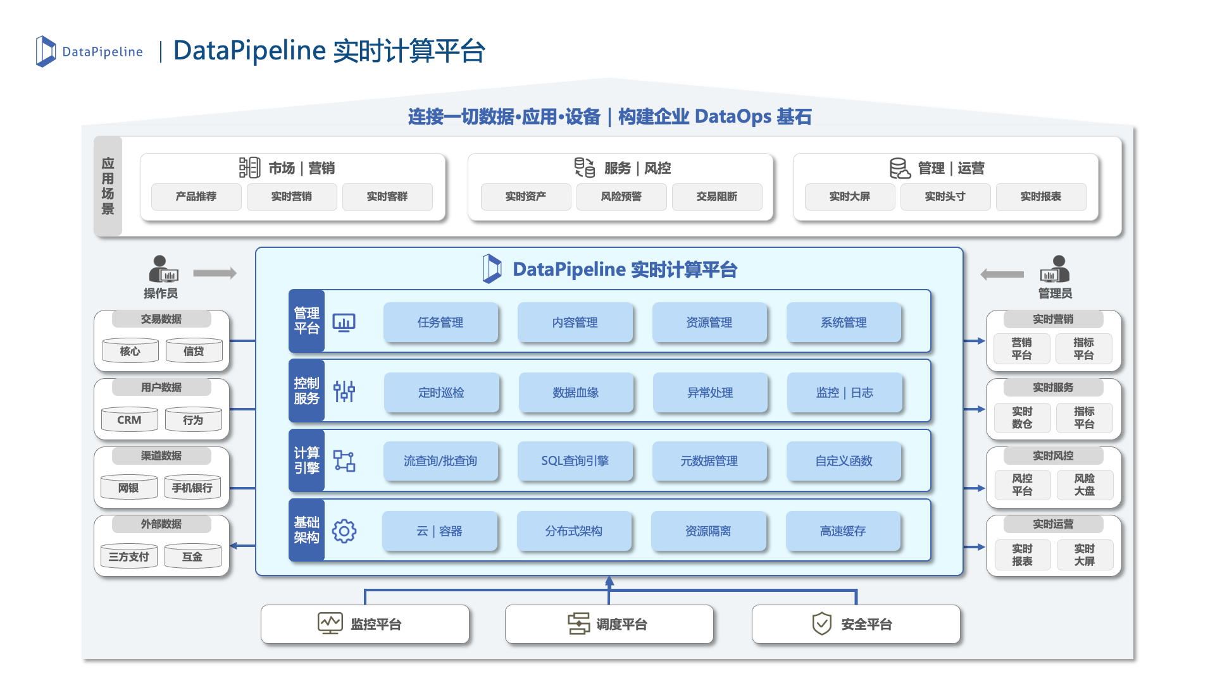Screen dimensions: 1215x683
Task: Click the administrator person icon on the right
Action: click(x=1056, y=269)
